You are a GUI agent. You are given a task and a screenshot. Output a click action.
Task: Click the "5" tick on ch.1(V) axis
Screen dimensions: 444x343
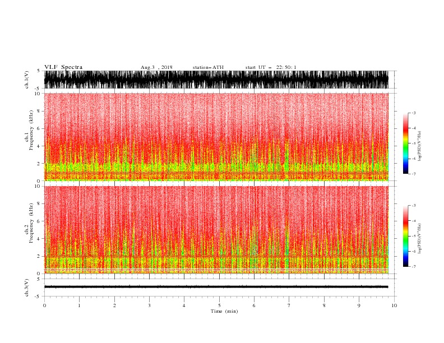coord(39,71)
